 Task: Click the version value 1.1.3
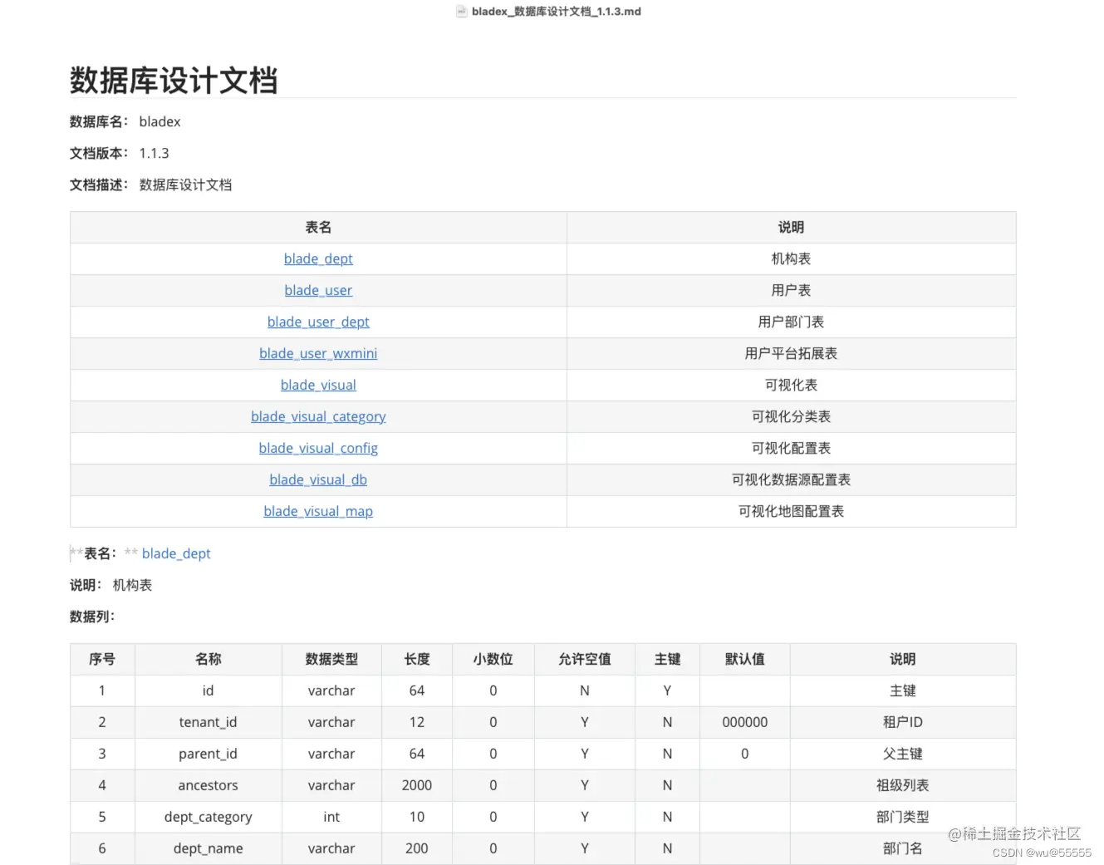154,153
